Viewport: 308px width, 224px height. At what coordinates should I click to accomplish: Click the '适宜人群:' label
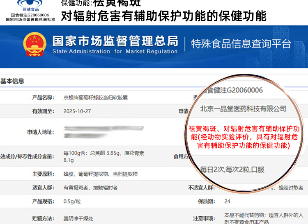coord(43,188)
